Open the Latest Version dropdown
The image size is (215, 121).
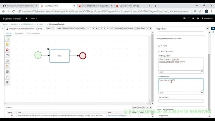[x=129, y=29]
